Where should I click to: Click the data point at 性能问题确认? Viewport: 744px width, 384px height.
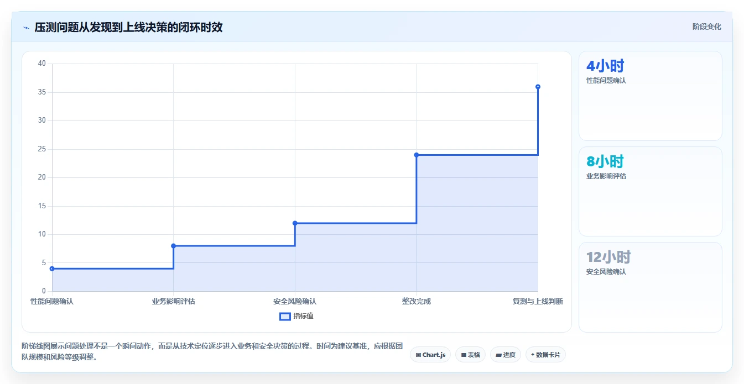tap(52, 269)
